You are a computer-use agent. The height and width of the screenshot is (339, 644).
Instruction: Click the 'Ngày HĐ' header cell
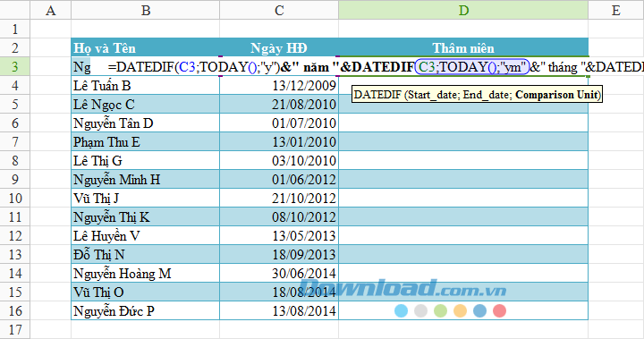[x=279, y=47]
